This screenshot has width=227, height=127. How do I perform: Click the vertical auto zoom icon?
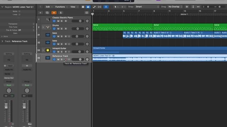click(193, 7)
